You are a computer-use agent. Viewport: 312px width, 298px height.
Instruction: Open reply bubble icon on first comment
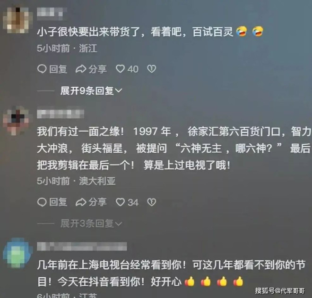42,69
